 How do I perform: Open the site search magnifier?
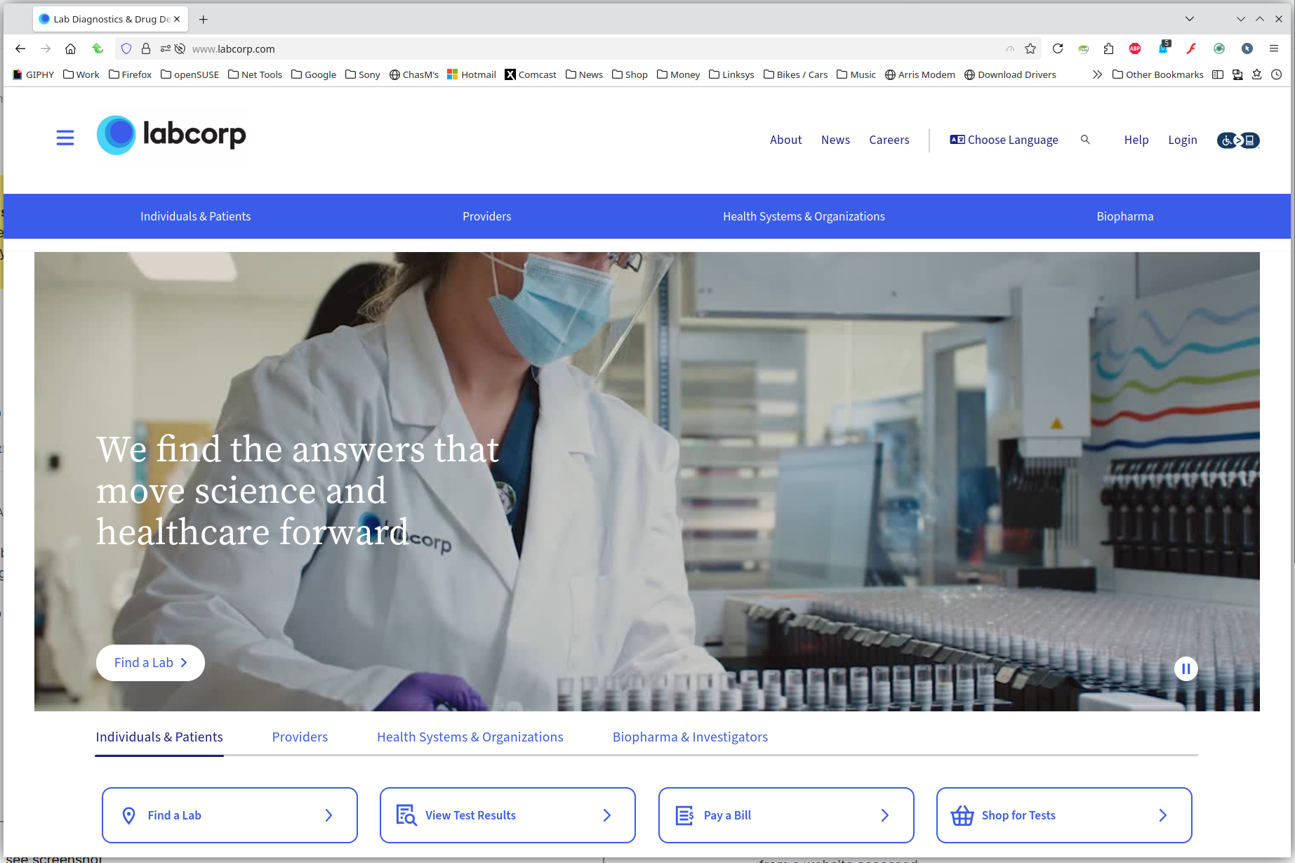[x=1085, y=140]
